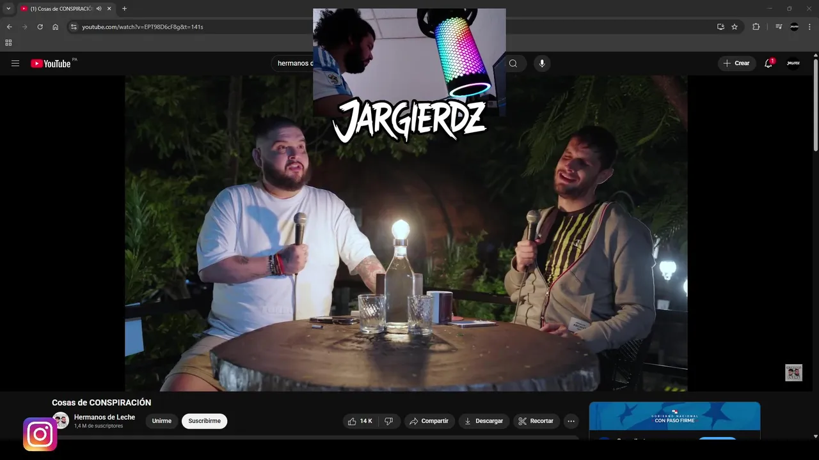Mute the Cosas de CONSPIRACIÓN tab audio
The image size is (819, 460).
[x=99, y=9]
